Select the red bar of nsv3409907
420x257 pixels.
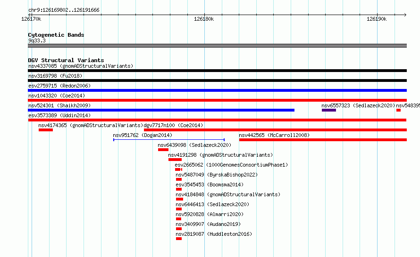(179, 229)
